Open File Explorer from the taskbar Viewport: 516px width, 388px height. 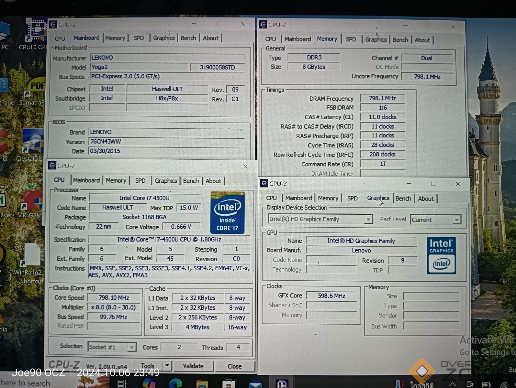click(202, 384)
